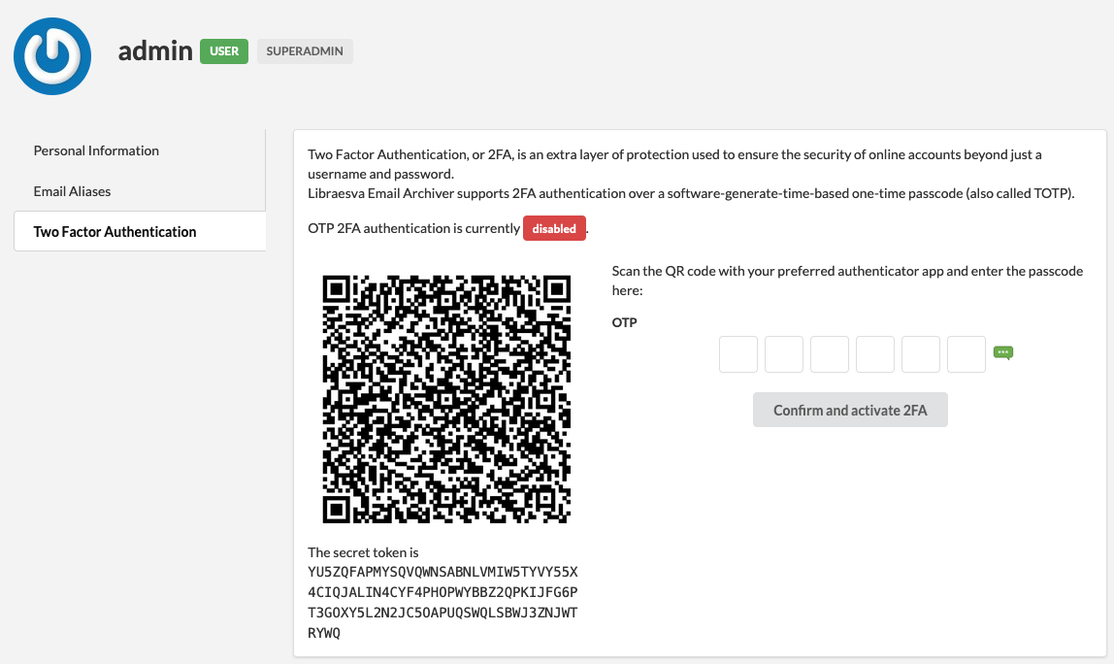Screen dimensions: 1114x664
Task: Click the grey SUPERADMIN badge
Action: click(305, 51)
